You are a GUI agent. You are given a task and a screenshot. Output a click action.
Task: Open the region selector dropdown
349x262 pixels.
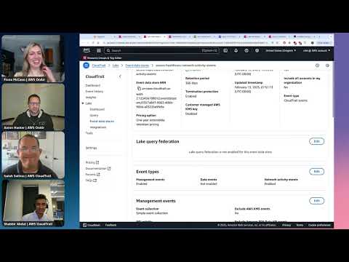point(281,50)
